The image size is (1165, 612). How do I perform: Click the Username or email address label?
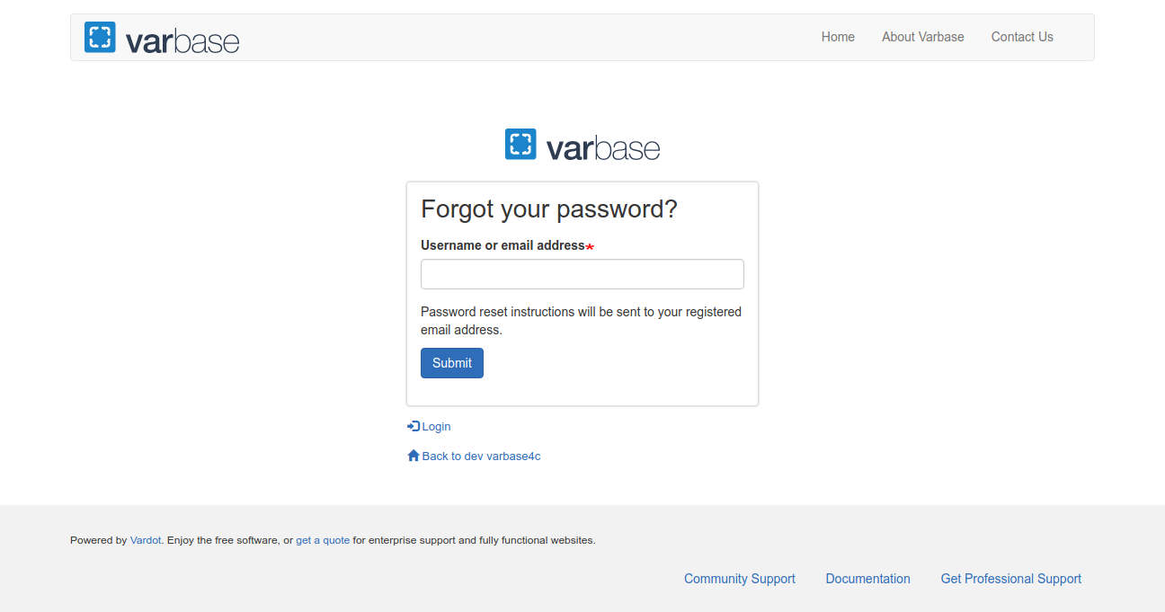tap(501, 244)
